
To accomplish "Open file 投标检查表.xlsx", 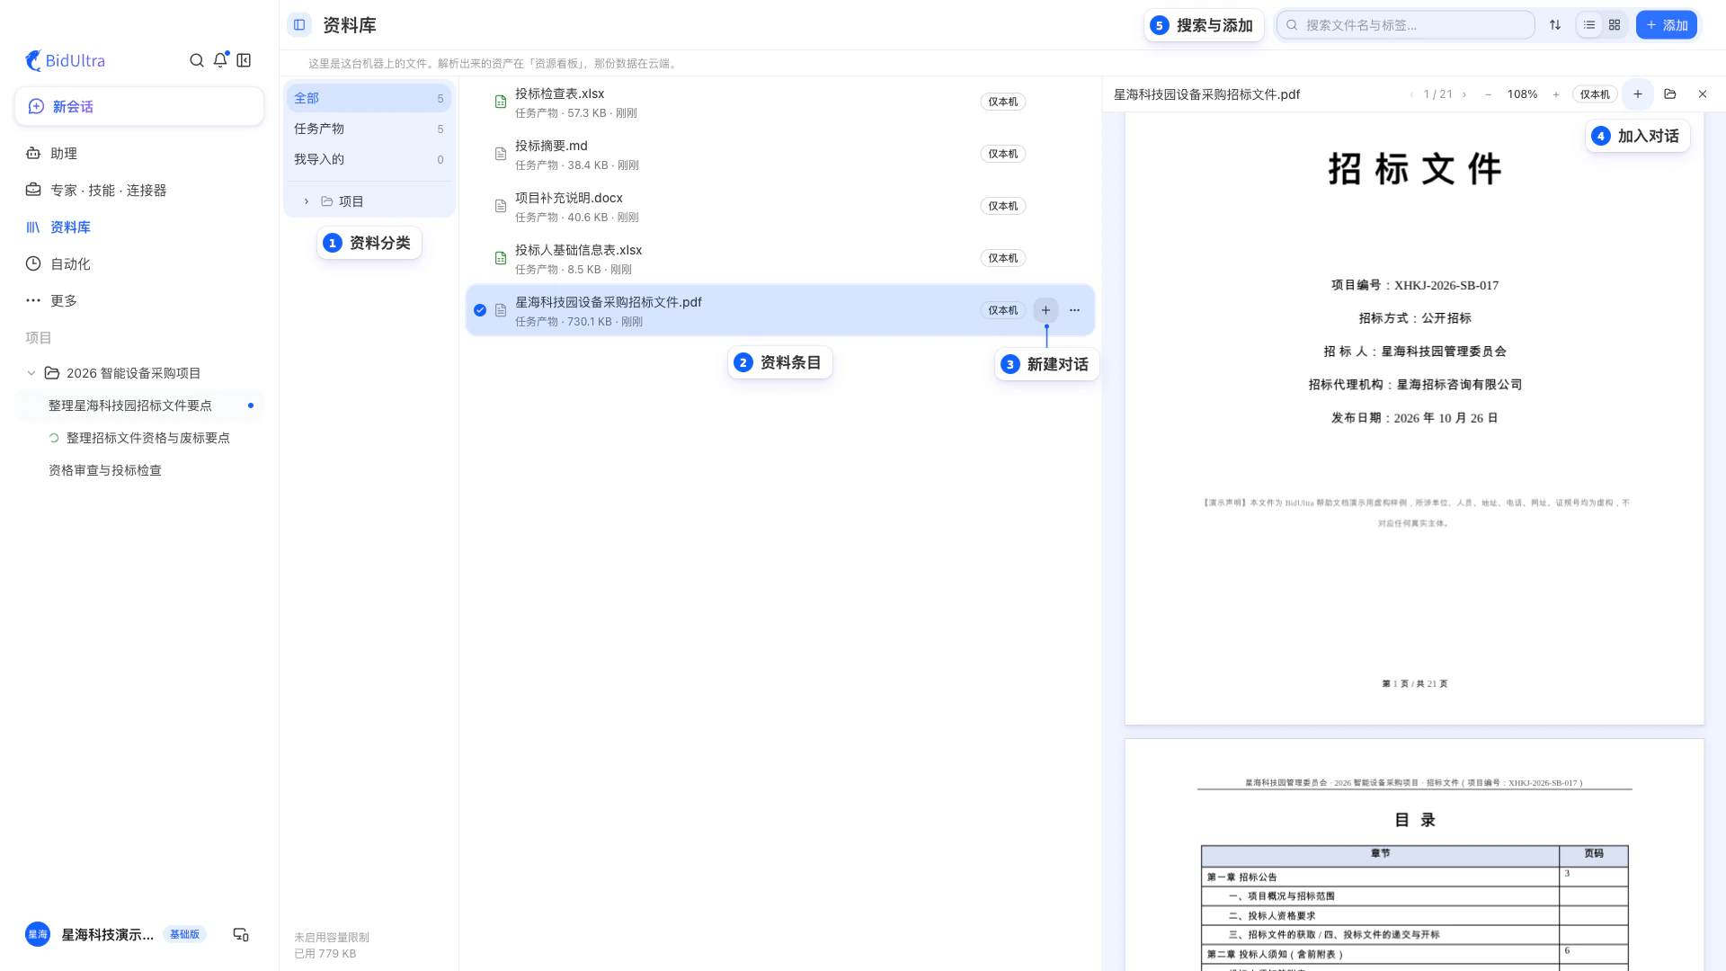I will point(780,102).
